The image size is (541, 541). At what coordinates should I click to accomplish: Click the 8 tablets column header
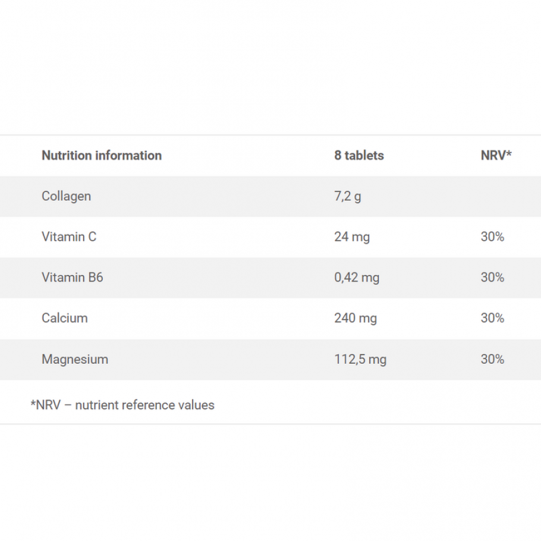pos(359,156)
